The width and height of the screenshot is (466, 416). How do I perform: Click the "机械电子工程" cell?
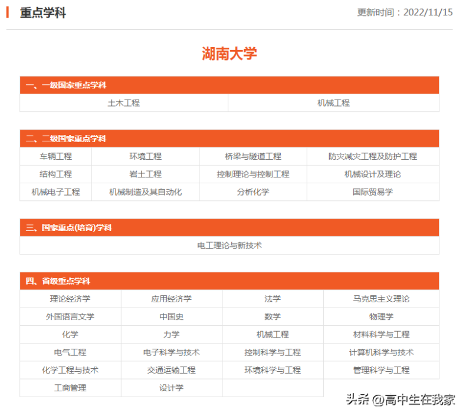click(56, 192)
